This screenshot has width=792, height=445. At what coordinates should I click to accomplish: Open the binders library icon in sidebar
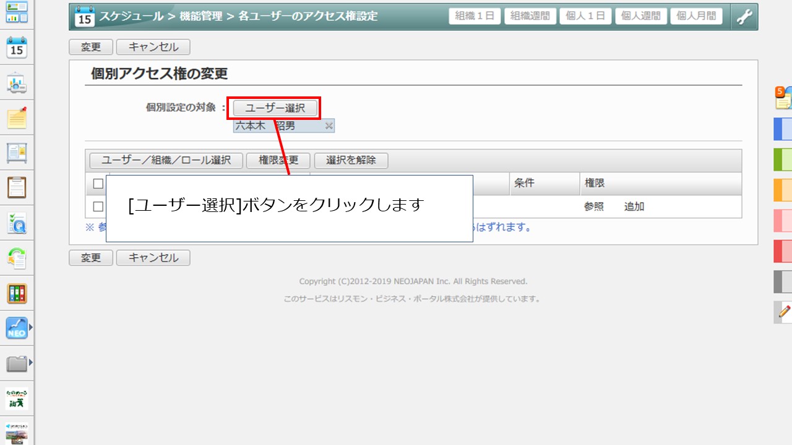coord(17,294)
